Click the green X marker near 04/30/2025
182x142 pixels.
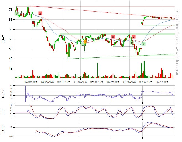point(83,44)
